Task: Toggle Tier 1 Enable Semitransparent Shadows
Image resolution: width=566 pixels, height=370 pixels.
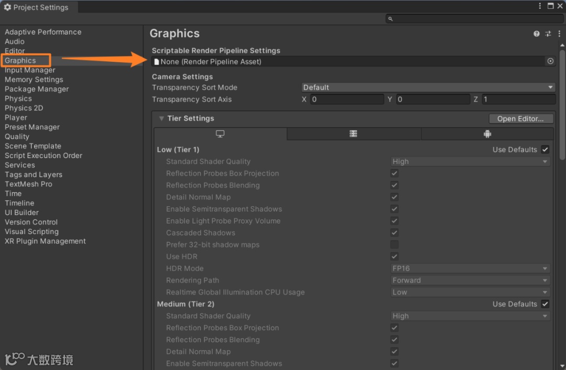Action: 394,209
